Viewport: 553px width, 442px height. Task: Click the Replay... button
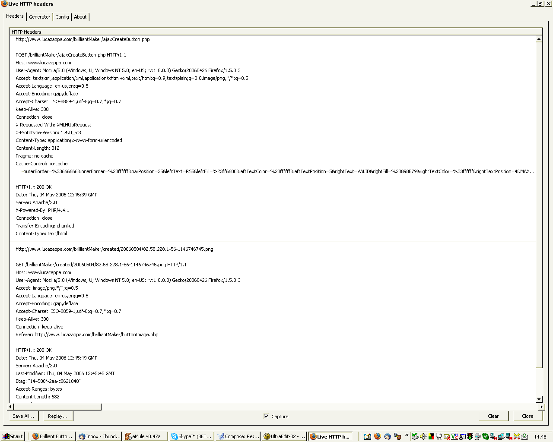(57, 416)
